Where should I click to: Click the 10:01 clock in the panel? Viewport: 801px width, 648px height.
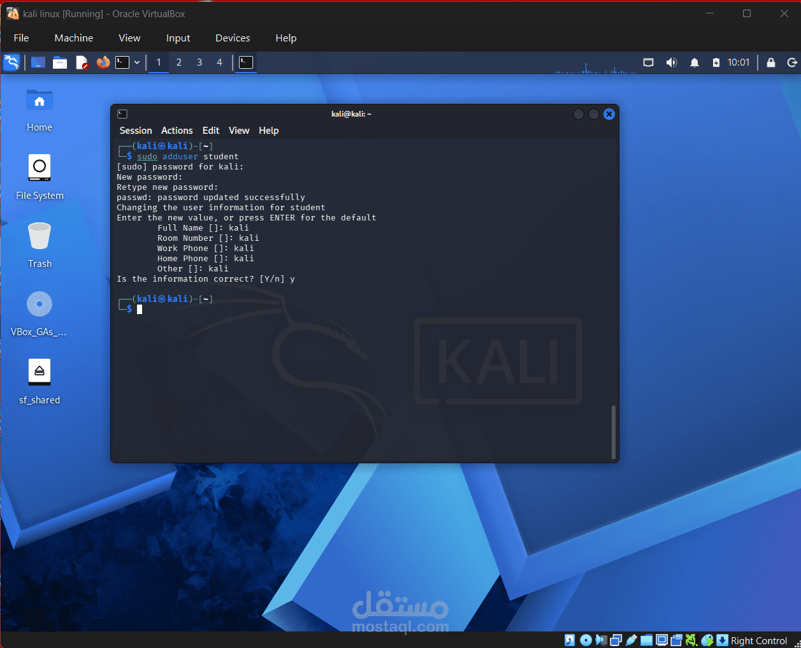739,62
